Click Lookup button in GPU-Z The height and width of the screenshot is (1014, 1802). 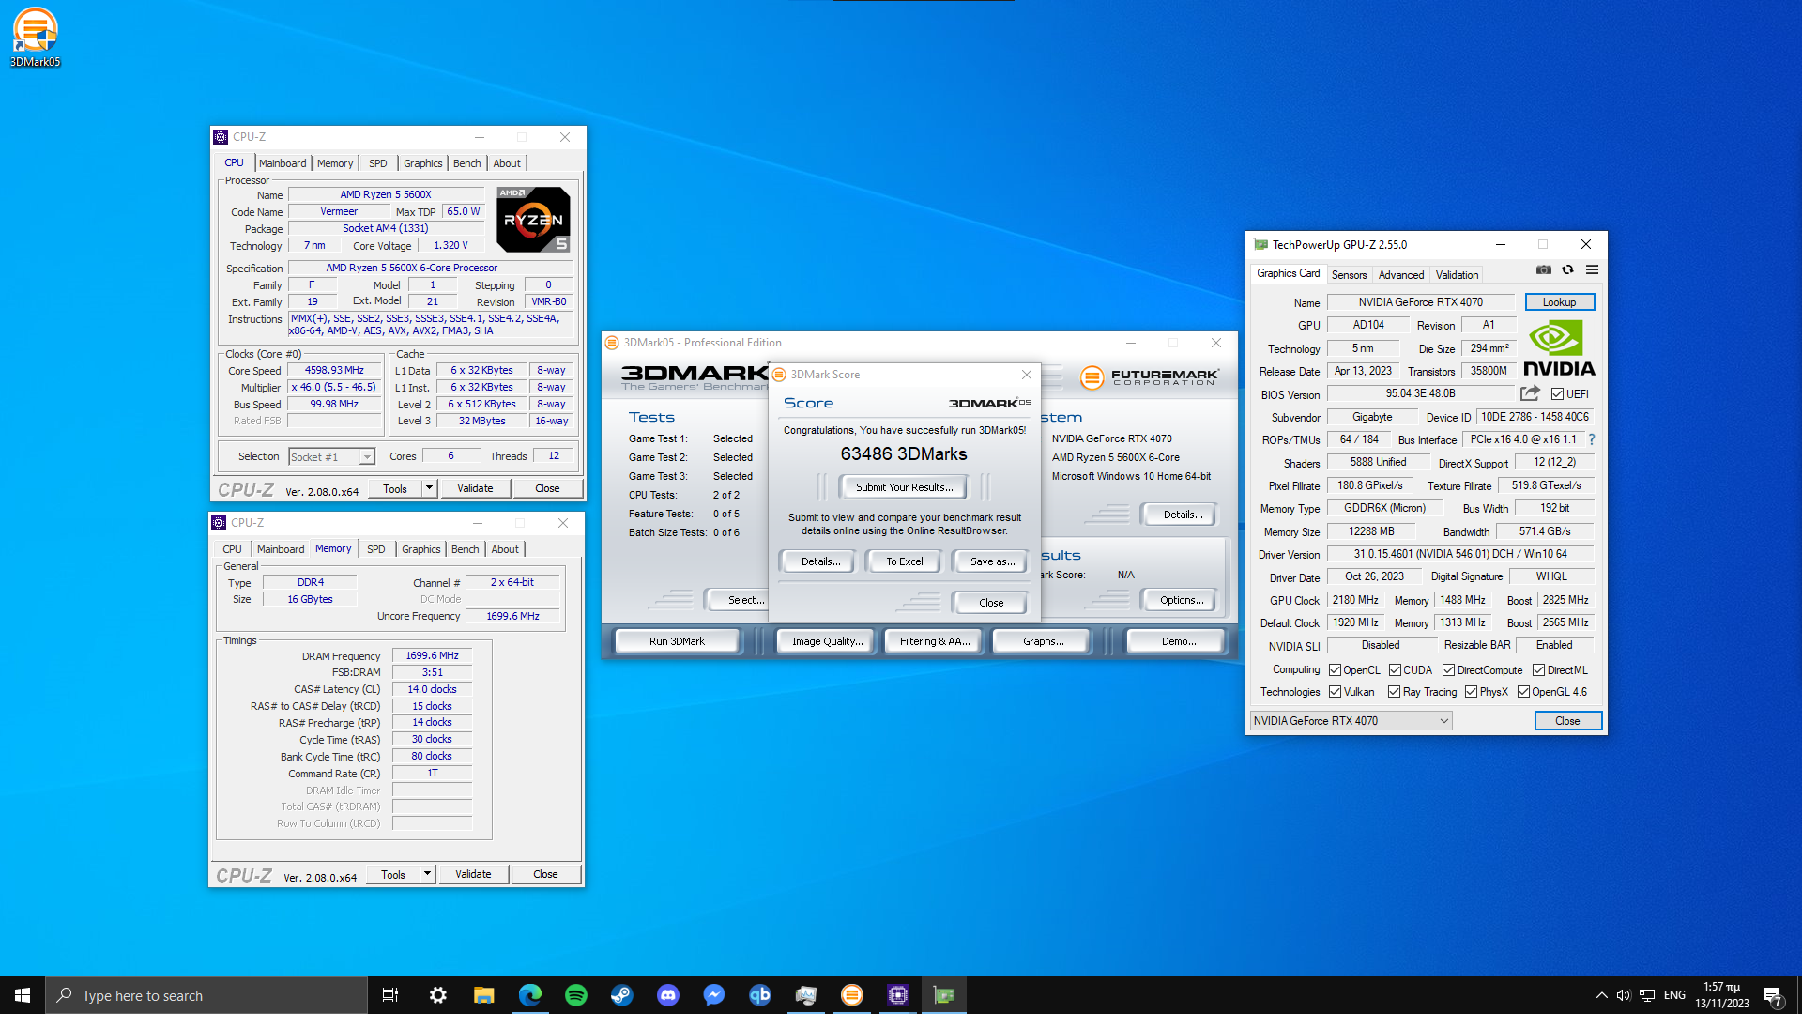(1559, 302)
